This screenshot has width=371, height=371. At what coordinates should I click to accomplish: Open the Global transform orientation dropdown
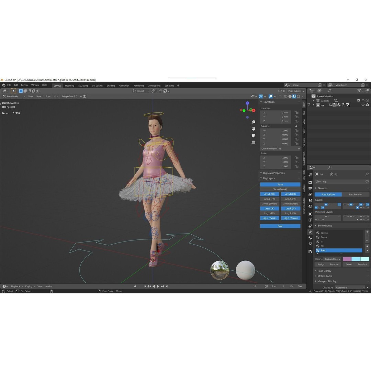[141, 91]
